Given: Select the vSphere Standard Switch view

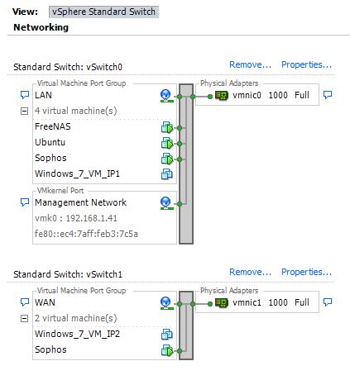Looking at the screenshot, I should coord(103,12).
